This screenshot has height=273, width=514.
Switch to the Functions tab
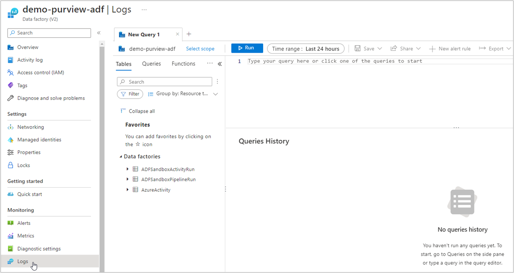[183, 64]
